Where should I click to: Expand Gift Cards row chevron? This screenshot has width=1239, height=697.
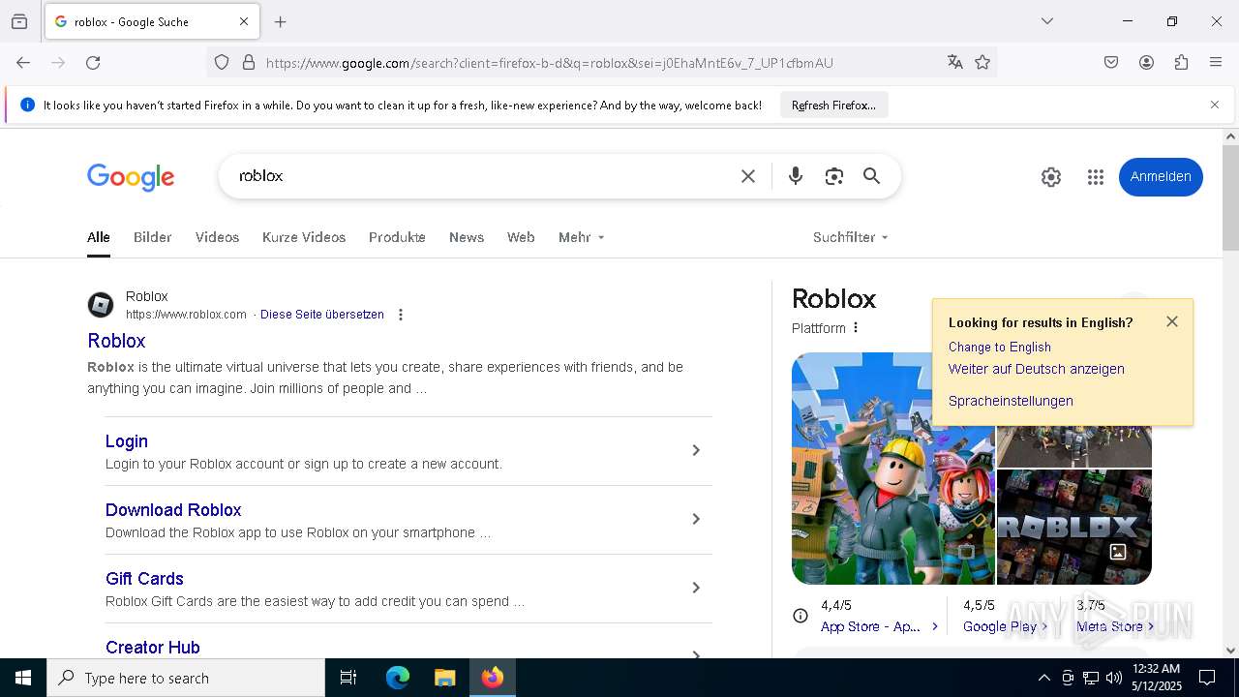(x=695, y=588)
